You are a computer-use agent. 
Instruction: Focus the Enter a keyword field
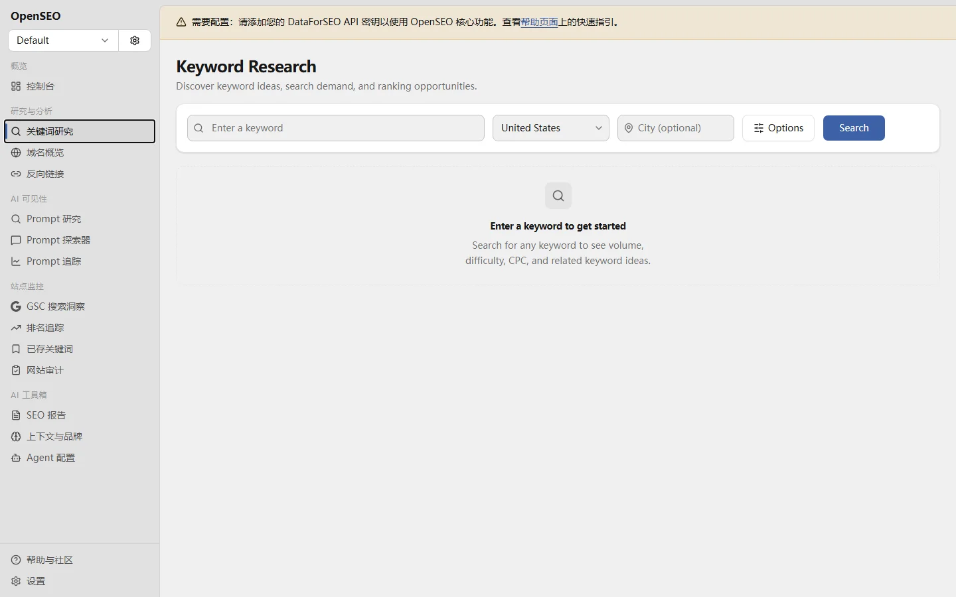[336, 128]
